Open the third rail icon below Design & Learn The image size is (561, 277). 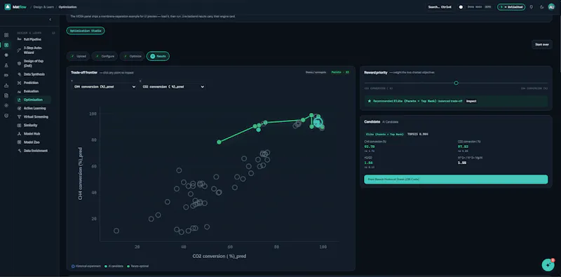[6, 55]
